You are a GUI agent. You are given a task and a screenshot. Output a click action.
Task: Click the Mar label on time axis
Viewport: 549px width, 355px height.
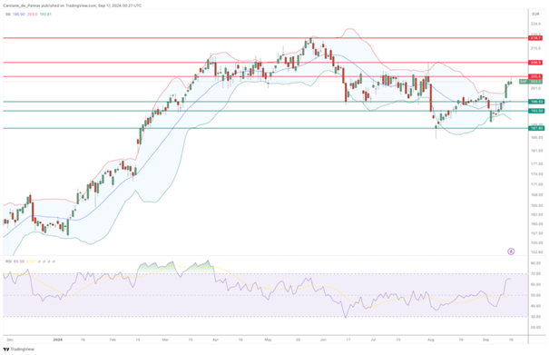(165, 340)
